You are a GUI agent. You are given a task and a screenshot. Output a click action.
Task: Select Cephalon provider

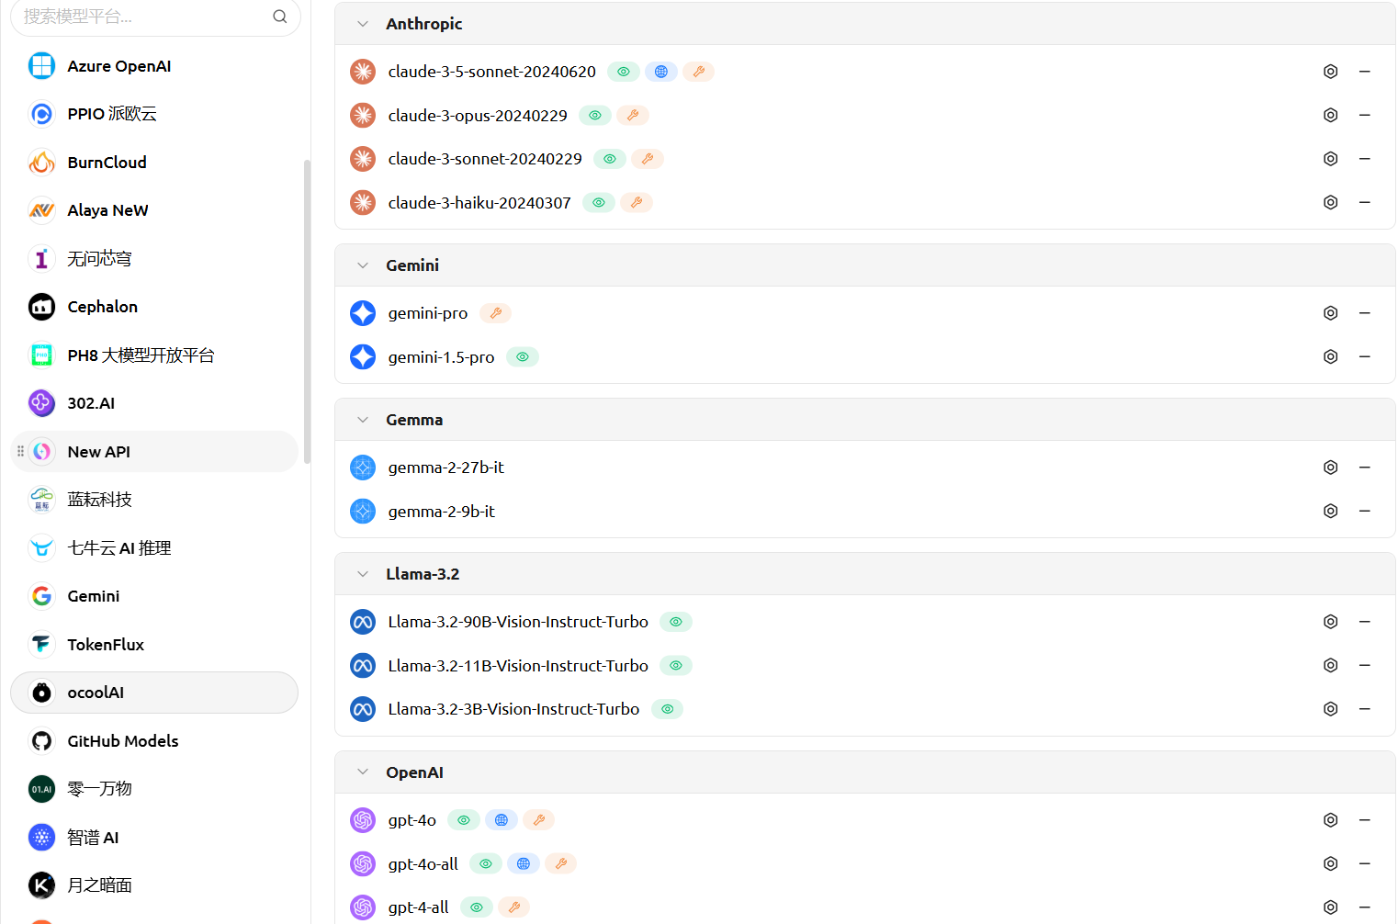[x=154, y=307]
